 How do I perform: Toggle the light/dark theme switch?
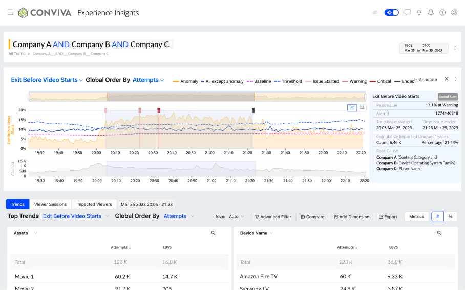391,12
